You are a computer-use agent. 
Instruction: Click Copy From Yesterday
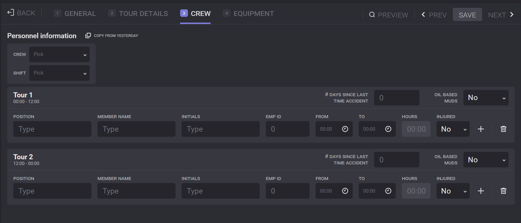tap(112, 35)
